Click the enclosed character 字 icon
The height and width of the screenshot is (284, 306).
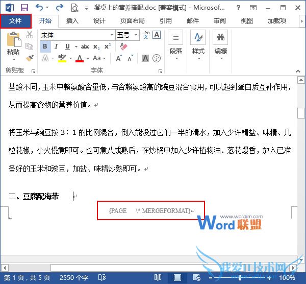(157, 58)
